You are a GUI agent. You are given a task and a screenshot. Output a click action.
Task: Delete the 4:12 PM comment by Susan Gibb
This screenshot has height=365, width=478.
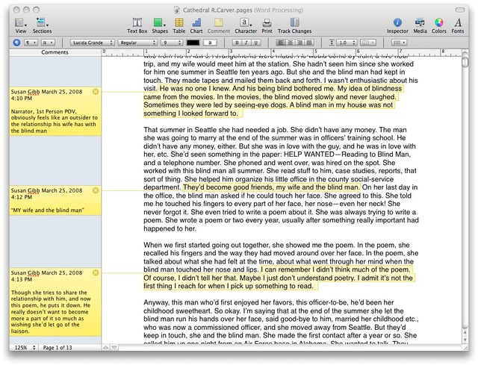click(96, 190)
